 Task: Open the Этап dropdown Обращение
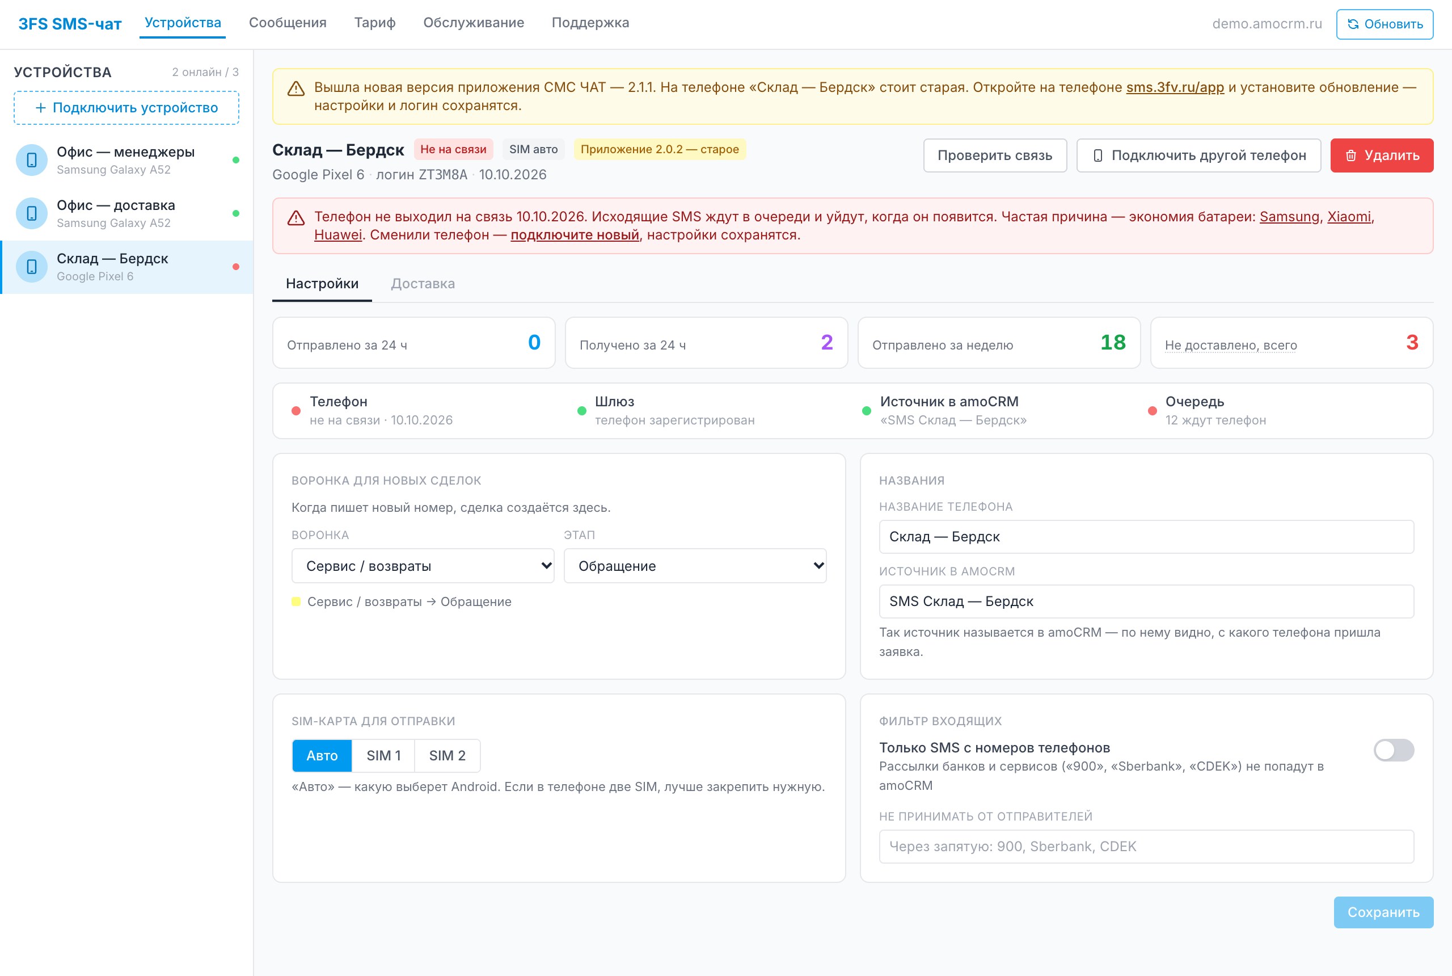tap(695, 566)
